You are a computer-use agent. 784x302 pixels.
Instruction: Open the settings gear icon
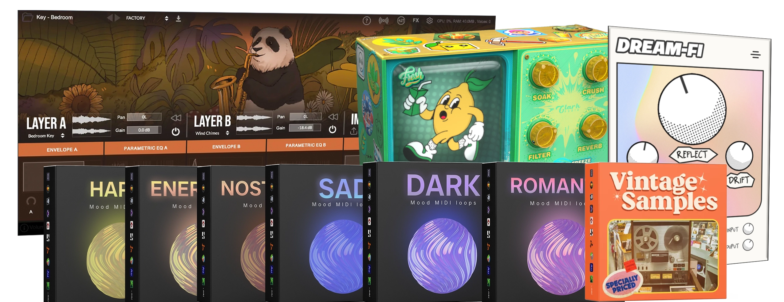429,21
